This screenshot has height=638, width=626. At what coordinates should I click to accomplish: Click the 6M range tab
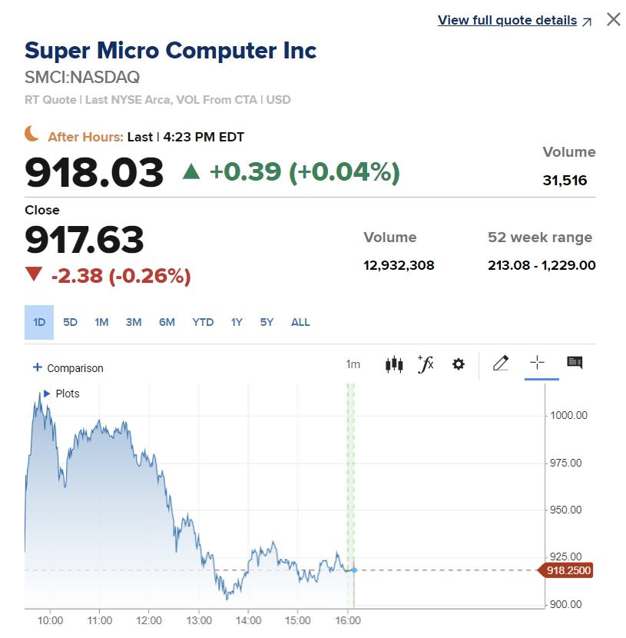(167, 322)
